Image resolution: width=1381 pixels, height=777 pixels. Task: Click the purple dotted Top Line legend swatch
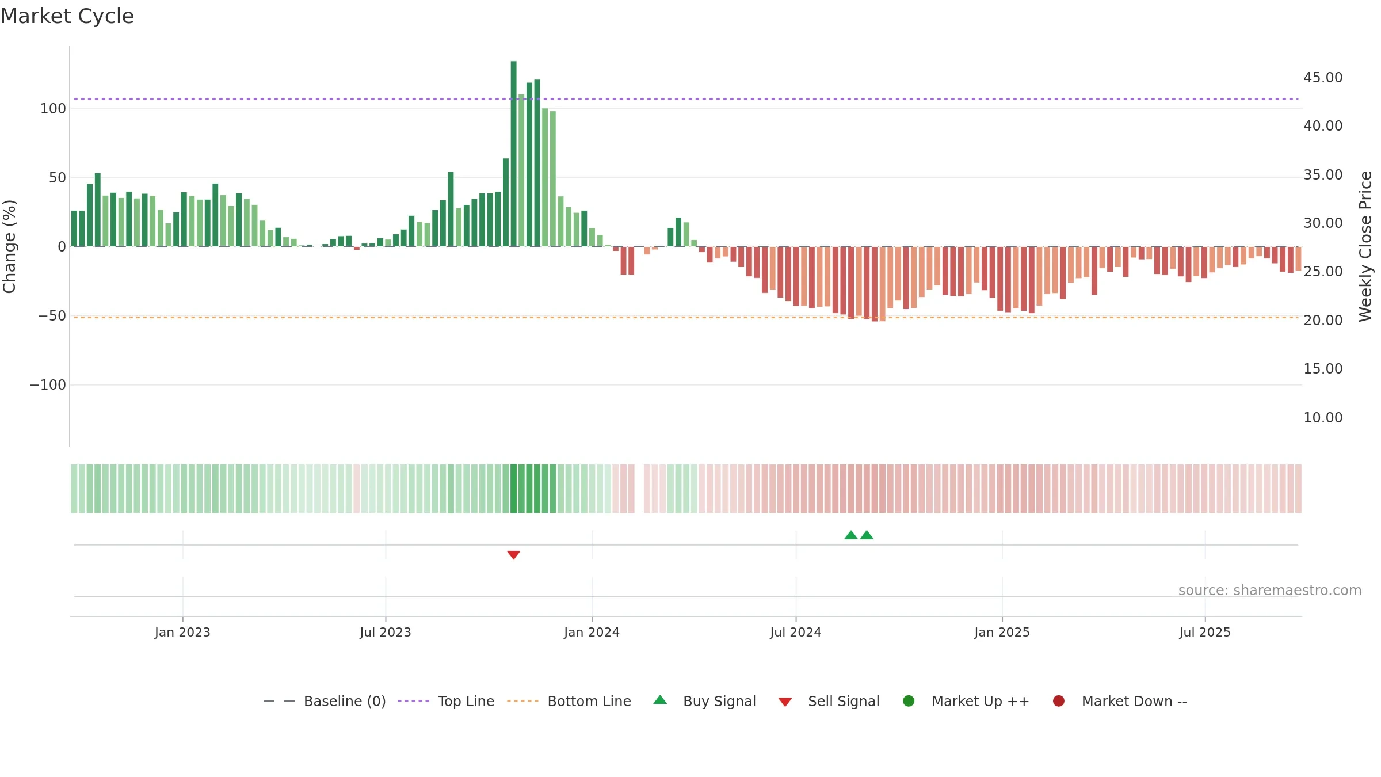pos(413,701)
